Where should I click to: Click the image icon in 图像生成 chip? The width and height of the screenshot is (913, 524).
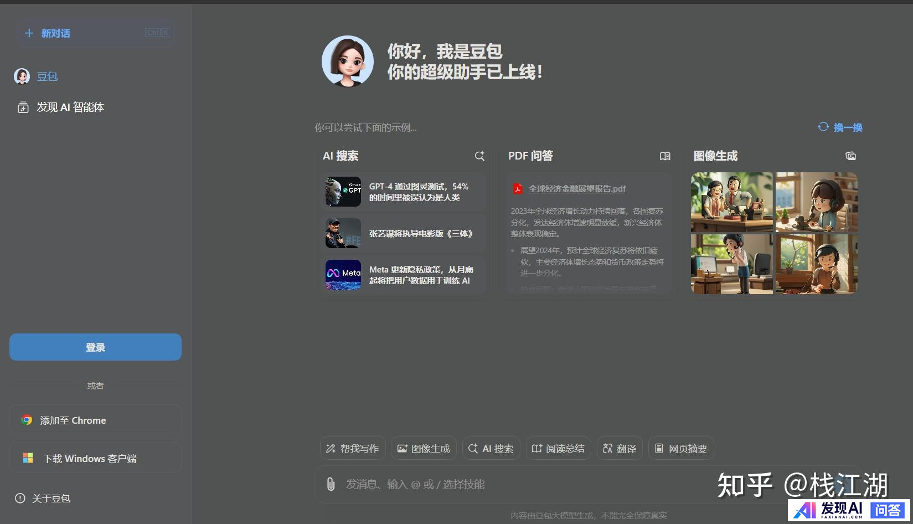pos(402,449)
